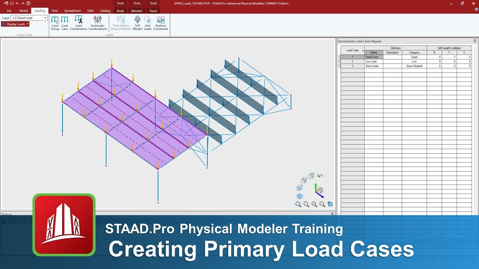Select the Snow Load name cell
479x269 pixels.
[x=373, y=66]
